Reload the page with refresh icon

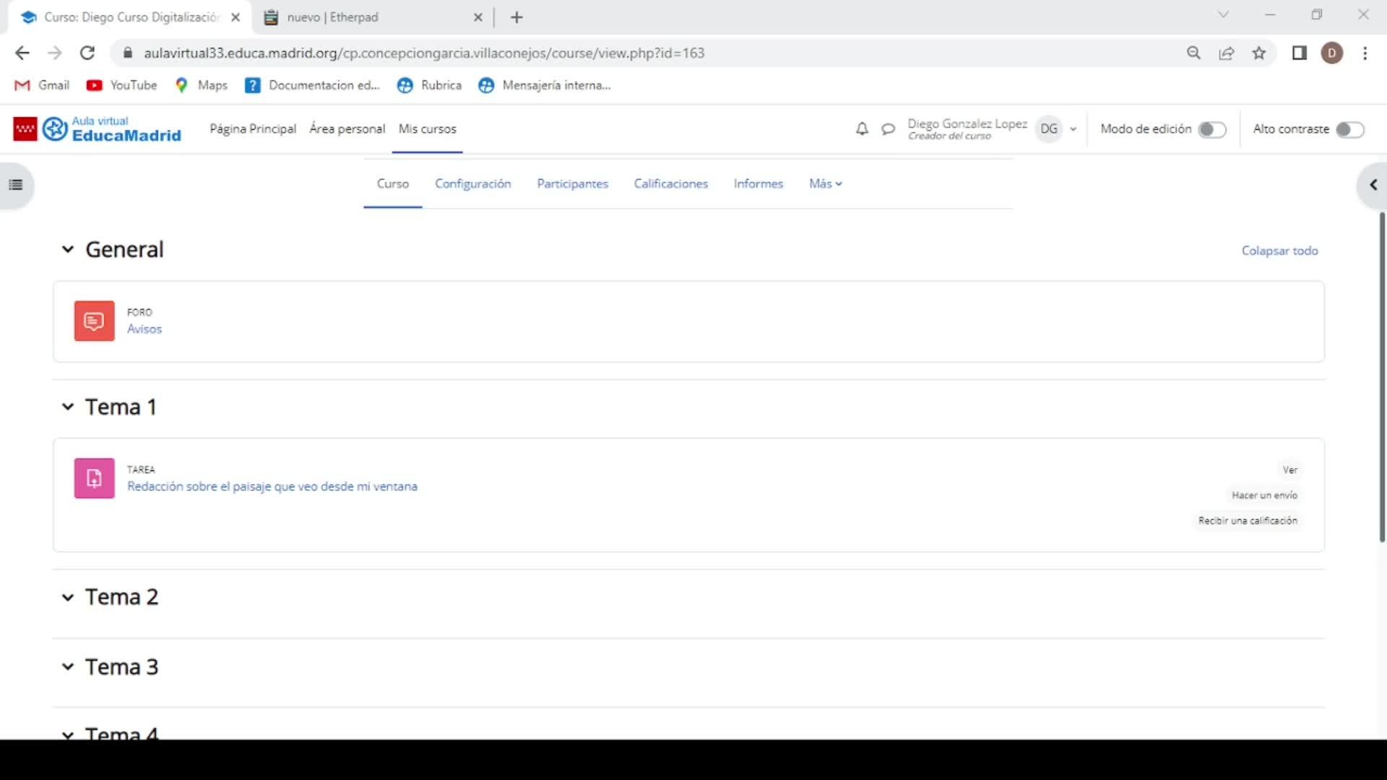87,53
